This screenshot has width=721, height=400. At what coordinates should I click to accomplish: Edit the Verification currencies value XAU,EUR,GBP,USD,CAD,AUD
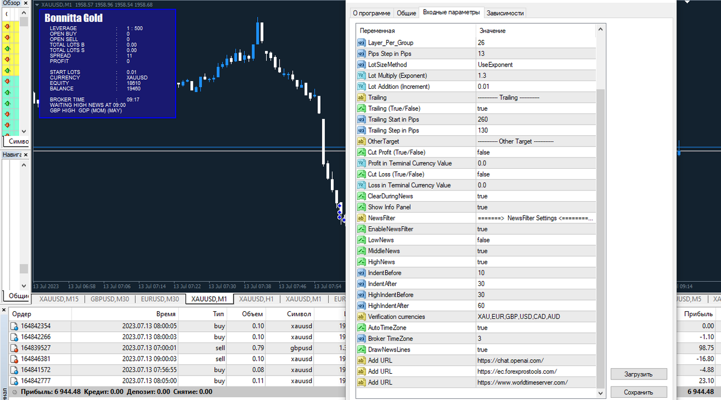[x=535, y=317]
